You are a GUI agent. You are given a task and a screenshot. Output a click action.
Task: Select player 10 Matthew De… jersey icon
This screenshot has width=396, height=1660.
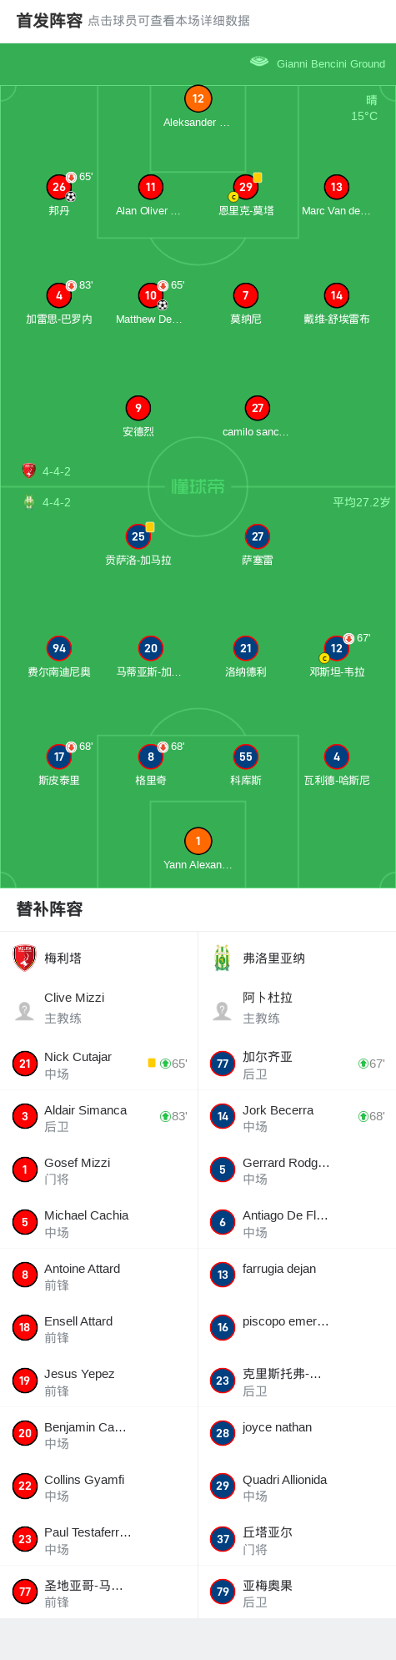[151, 295]
